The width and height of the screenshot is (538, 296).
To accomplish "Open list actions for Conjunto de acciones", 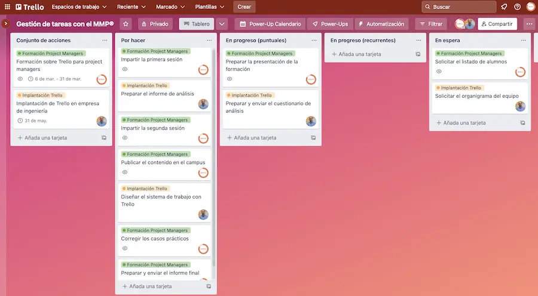I will (x=105, y=41).
